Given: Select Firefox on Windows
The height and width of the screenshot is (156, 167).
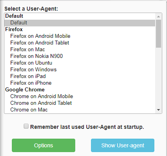Looking at the screenshot, I should (x=80, y=70).
